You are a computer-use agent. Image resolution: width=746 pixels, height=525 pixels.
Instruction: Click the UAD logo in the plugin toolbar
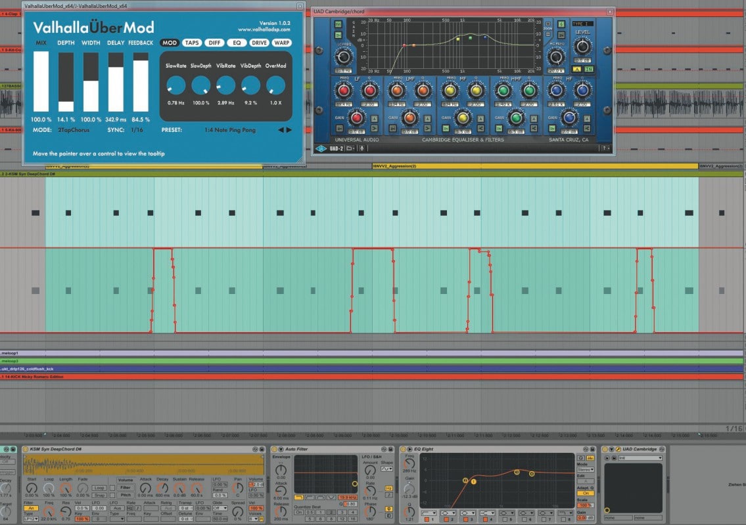[321, 148]
